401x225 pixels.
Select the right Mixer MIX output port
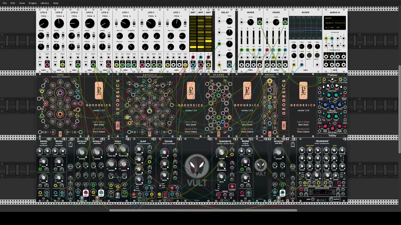point(285,22)
